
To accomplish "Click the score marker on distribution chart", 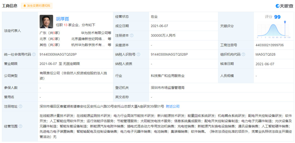I will 285,22.
